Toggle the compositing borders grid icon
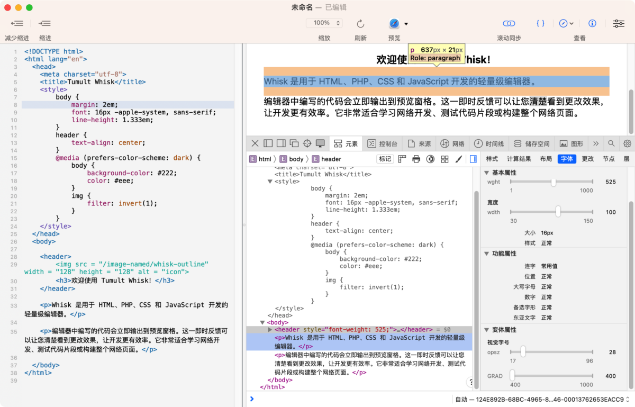Screen dimensions: 635x407 445,159
